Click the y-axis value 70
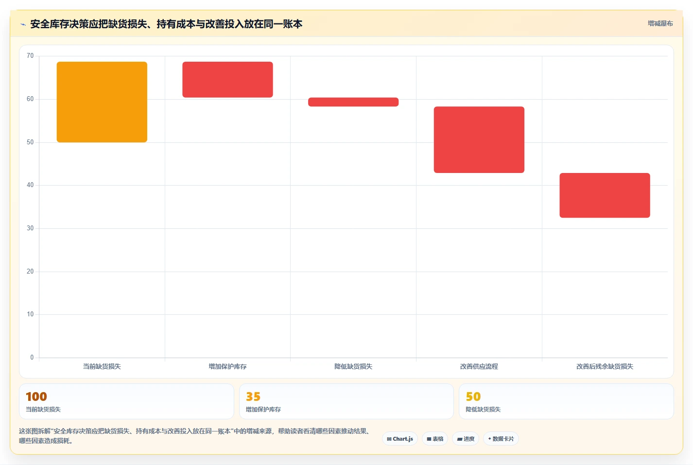This screenshot has width=693, height=465. click(30, 56)
